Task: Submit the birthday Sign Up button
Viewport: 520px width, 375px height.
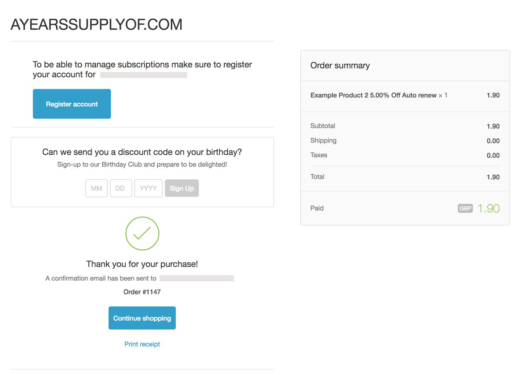Action: pos(182,189)
